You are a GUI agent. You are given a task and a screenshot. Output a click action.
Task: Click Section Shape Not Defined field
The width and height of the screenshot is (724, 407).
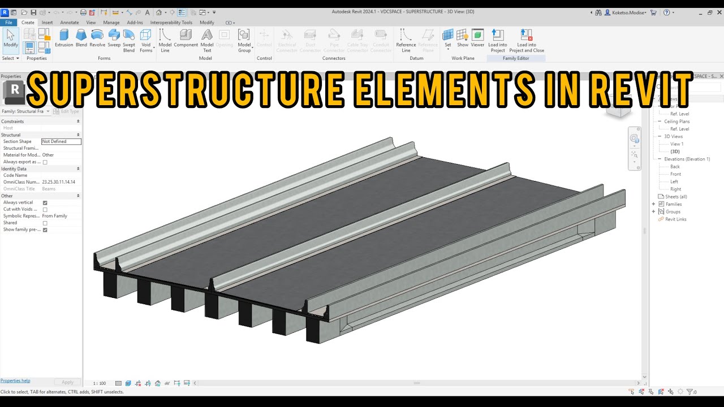tap(61, 142)
